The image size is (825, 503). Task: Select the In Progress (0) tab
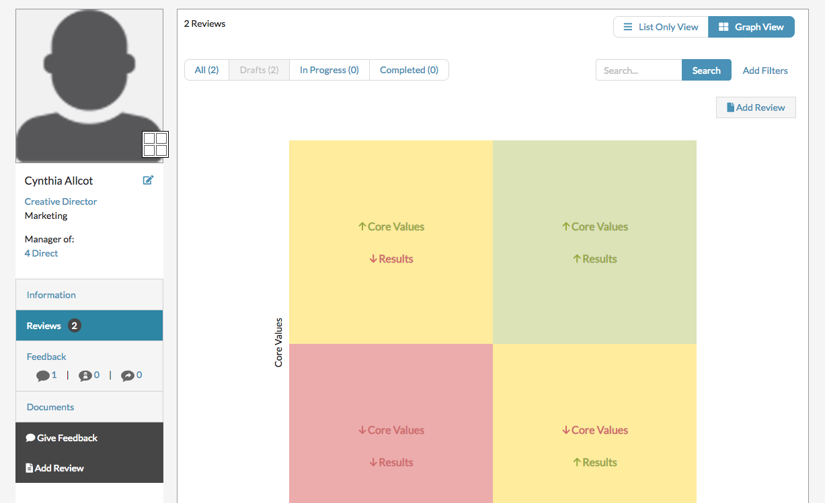pos(329,70)
